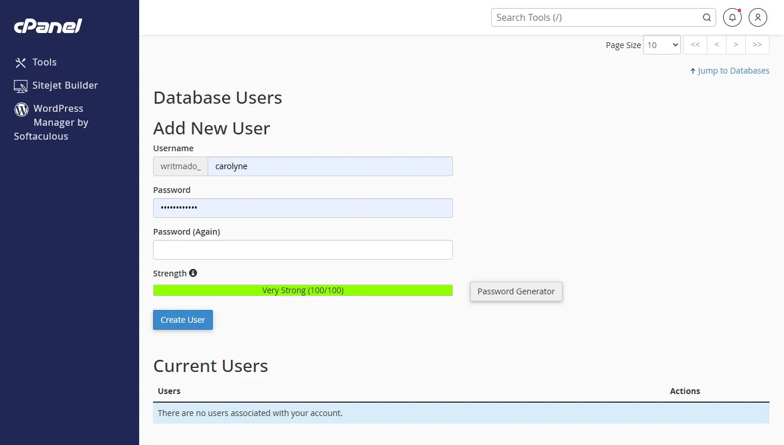Click the writmado_ username prefix
This screenshot has width=784, height=445.
click(180, 166)
